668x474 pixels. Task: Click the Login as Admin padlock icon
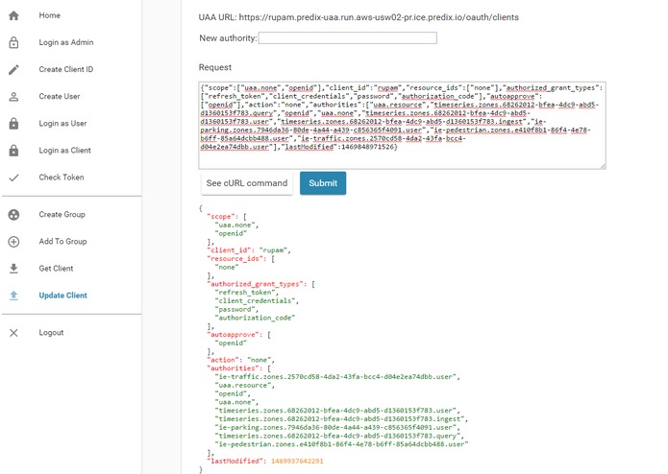pyautogui.click(x=13, y=42)
